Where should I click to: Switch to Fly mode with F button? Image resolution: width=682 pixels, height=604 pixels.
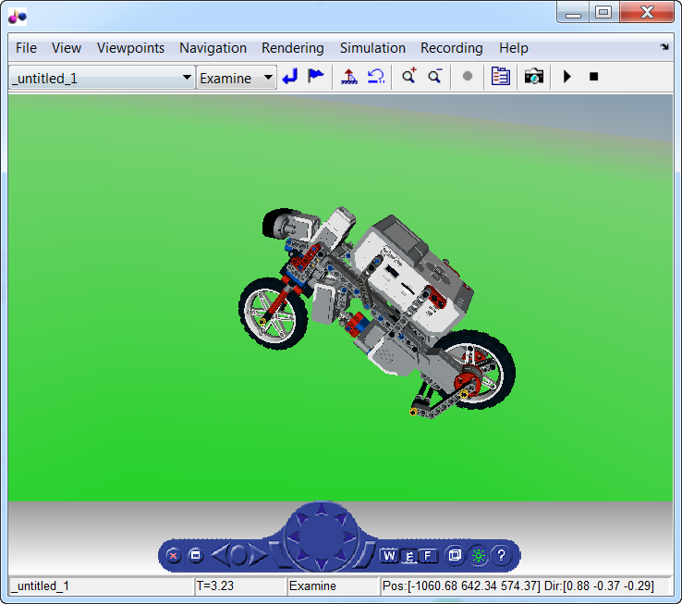tap(428, 556)
